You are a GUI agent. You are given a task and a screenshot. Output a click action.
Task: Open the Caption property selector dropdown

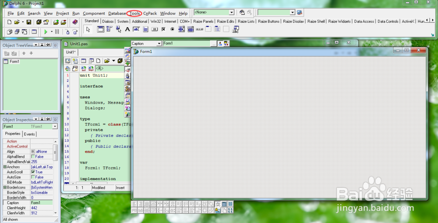coord(159,43)
